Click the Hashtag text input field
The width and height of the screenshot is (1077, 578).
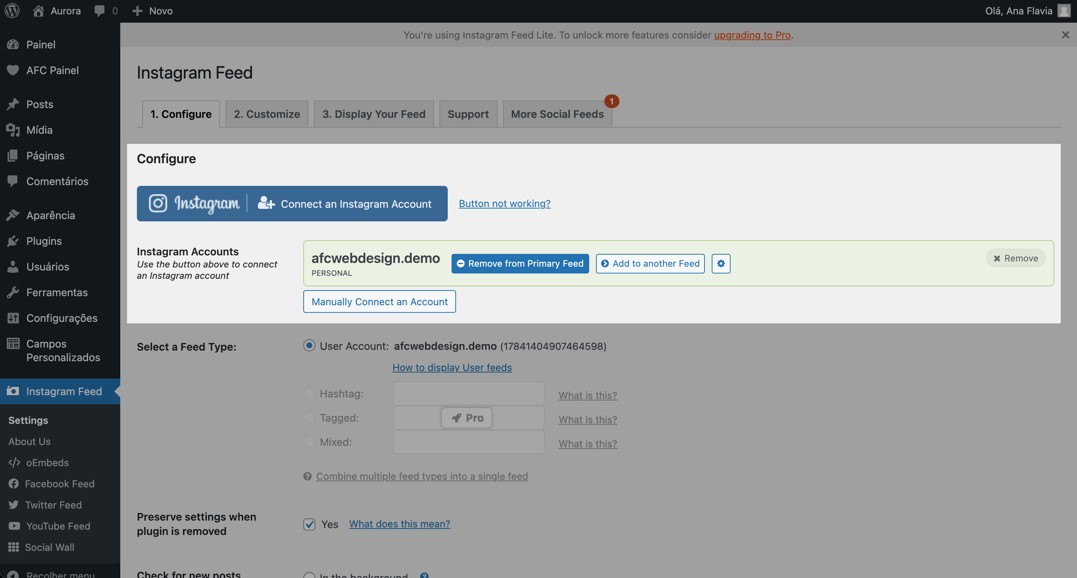click(x=468, y=393)
